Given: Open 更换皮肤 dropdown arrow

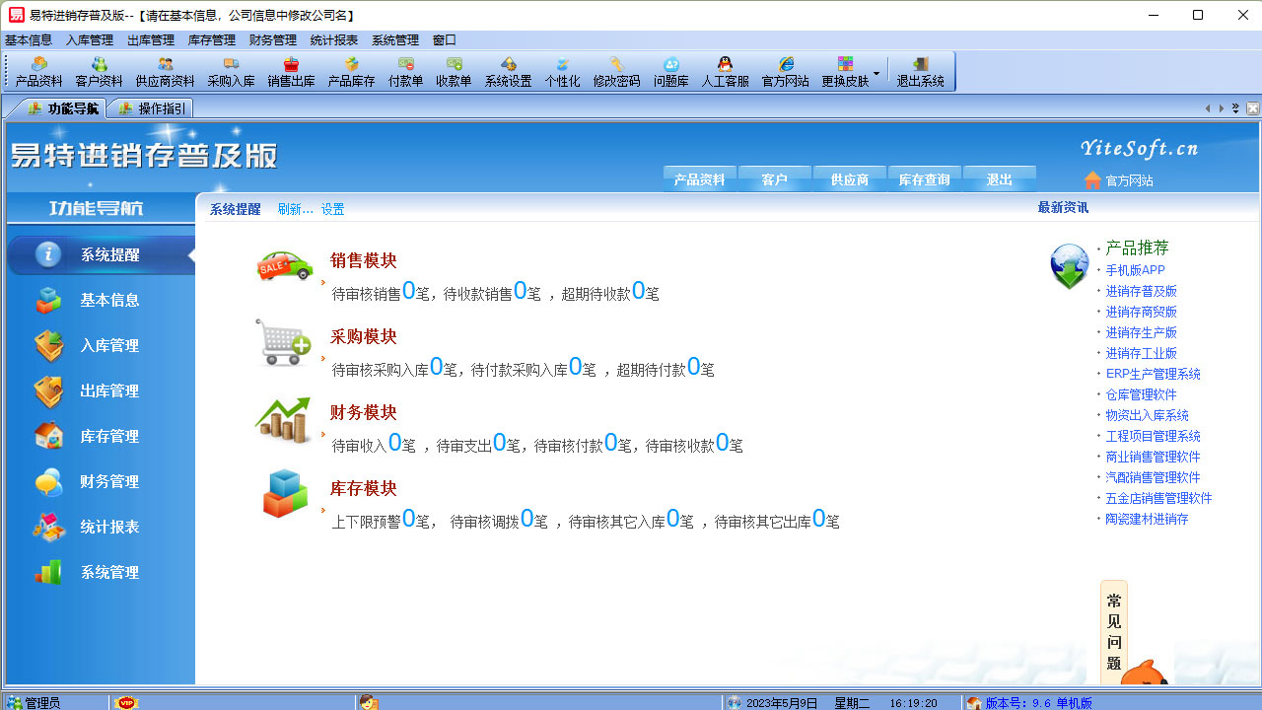Looking at the screenshot, I should (876, 73).
